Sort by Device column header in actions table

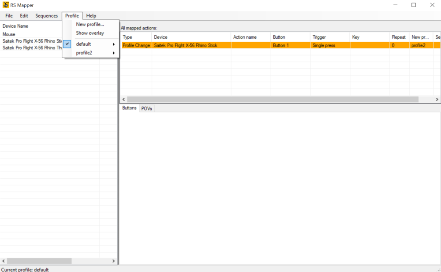click(191, 37)
